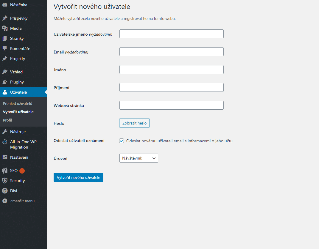Click the Nástěnka dashboard icon

tap(5, 5)
